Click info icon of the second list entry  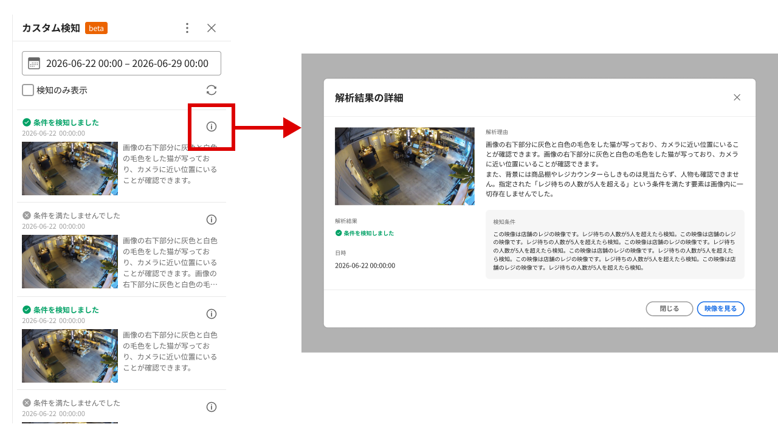point(212,220)
